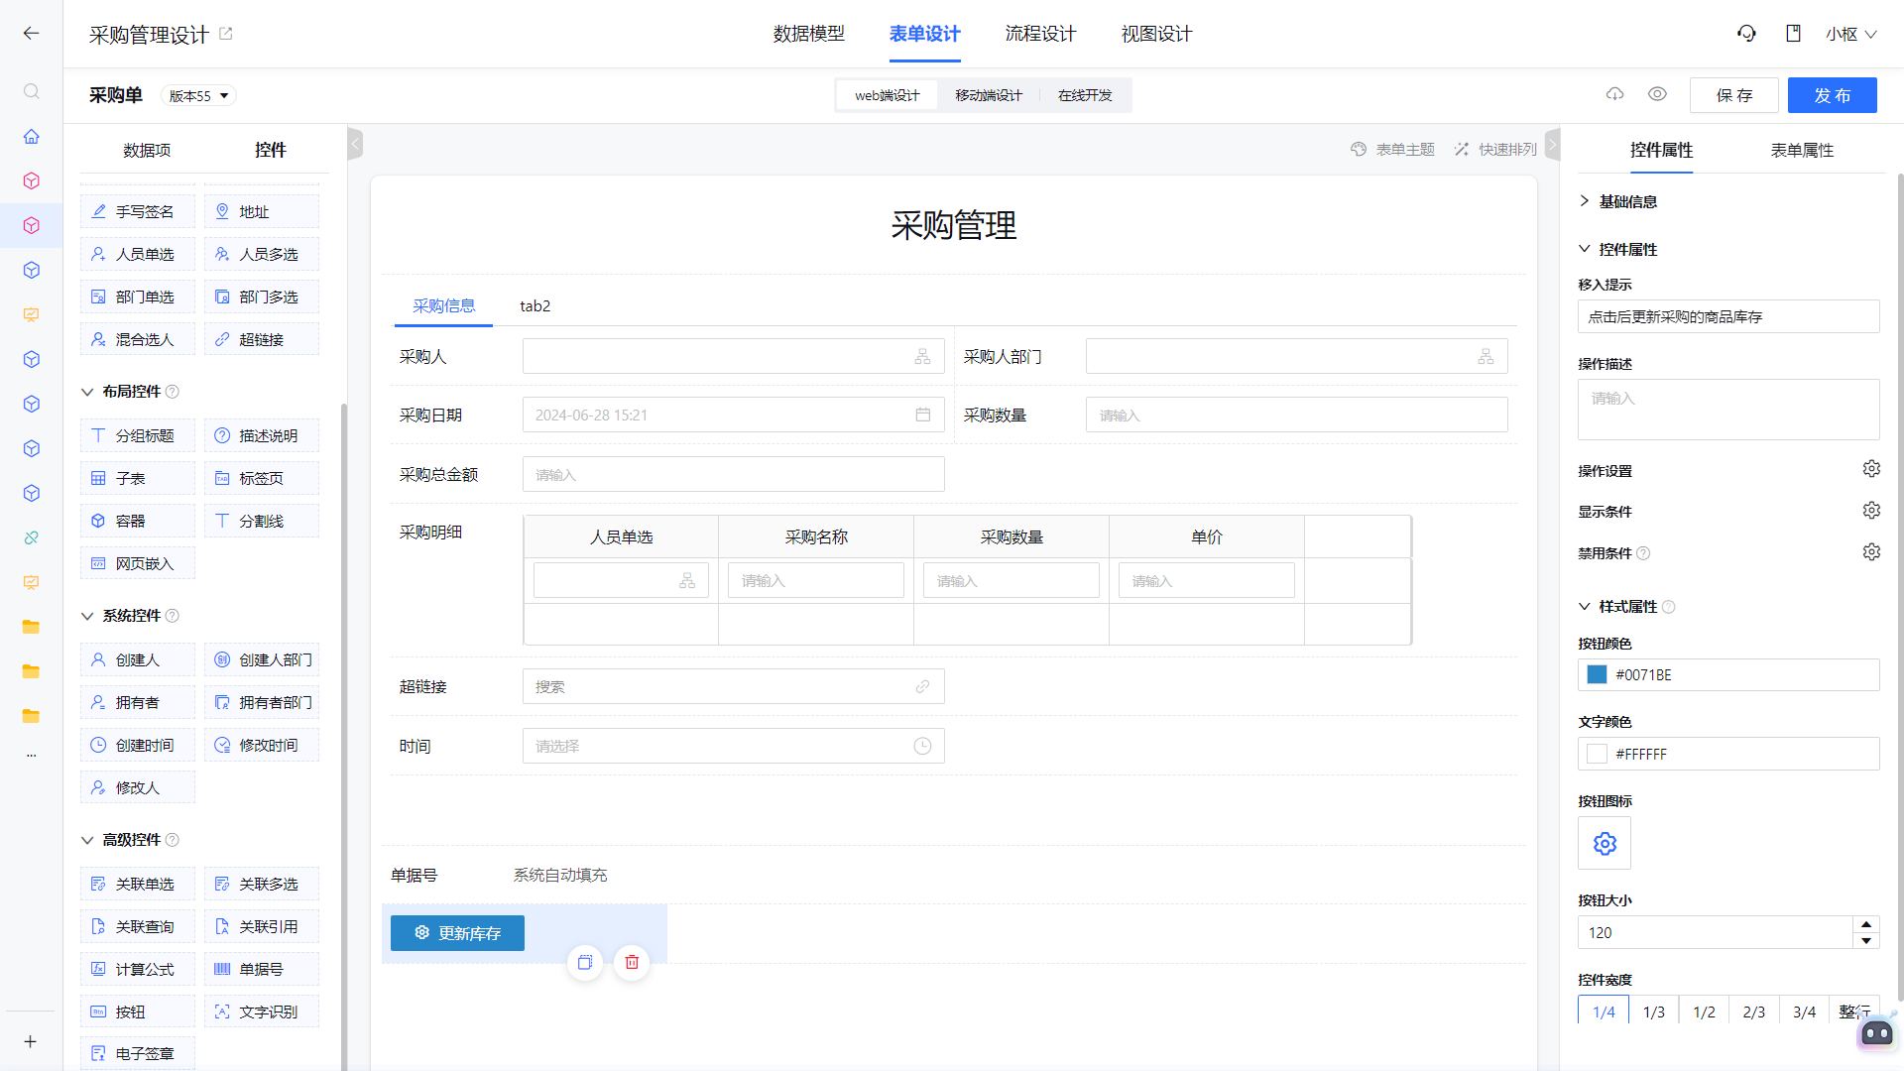Switch to 在线开发 tab

1085,95
